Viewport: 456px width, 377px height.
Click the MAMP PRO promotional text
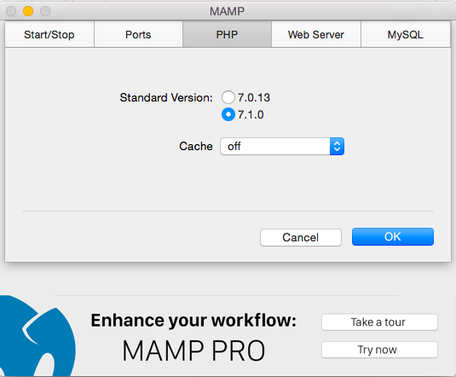coord(193,351)
